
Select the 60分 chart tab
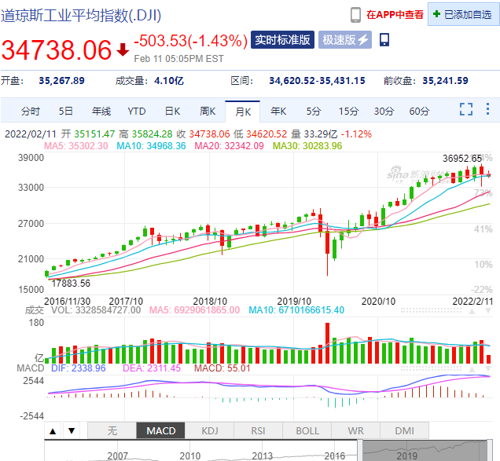[x=419, y=112]
